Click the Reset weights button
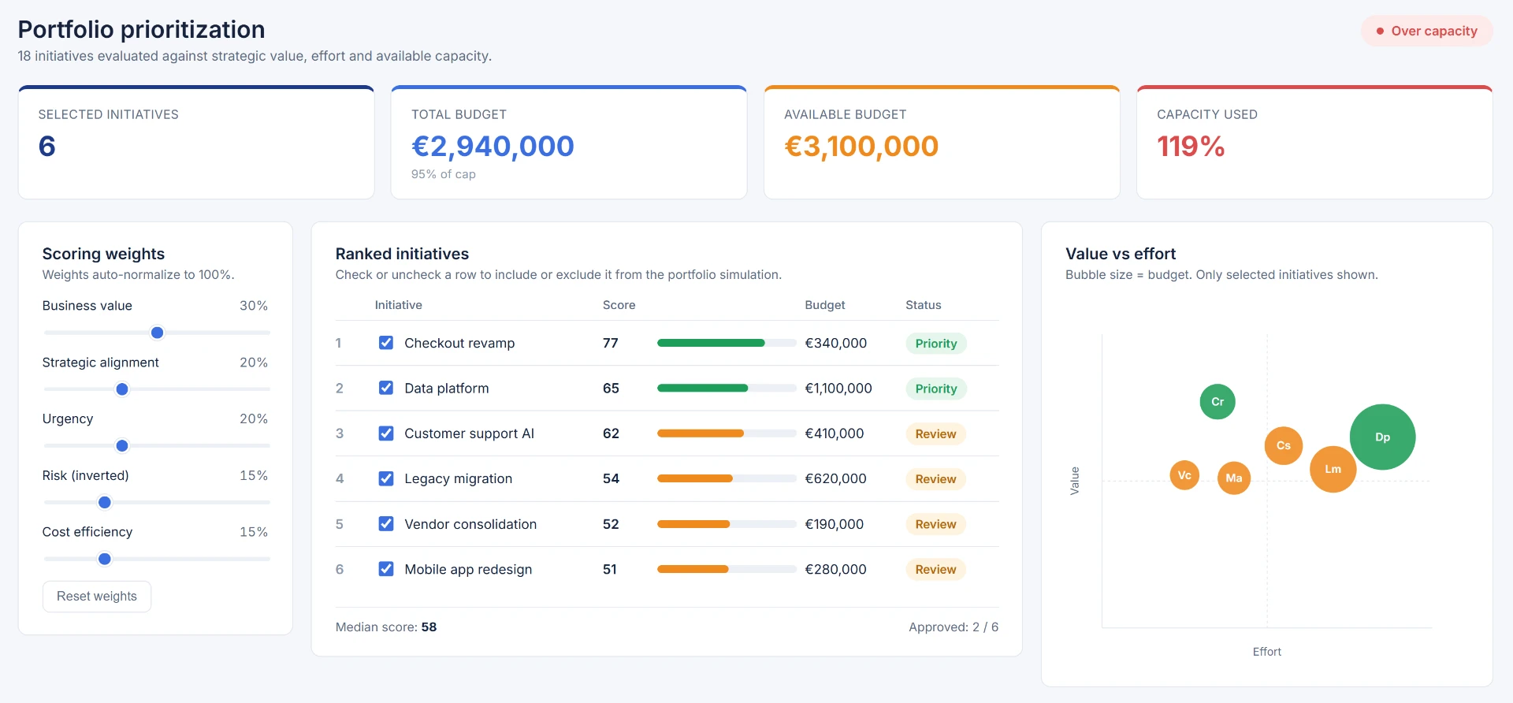 coord(97,597)
